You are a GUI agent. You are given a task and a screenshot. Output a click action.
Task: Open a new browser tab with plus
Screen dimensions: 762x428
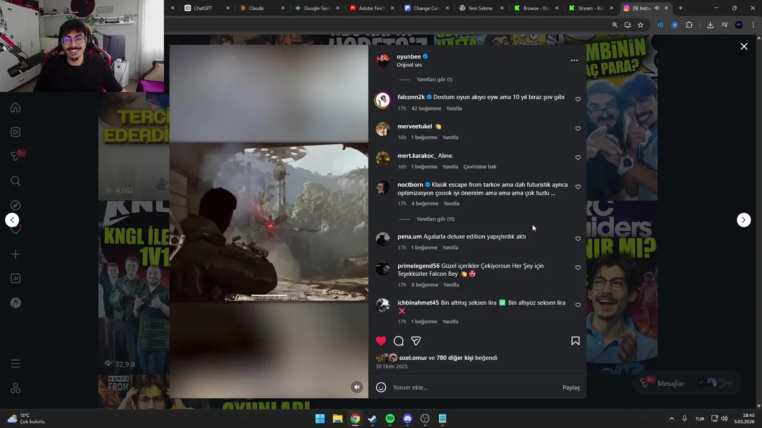[x=680, y=8]
